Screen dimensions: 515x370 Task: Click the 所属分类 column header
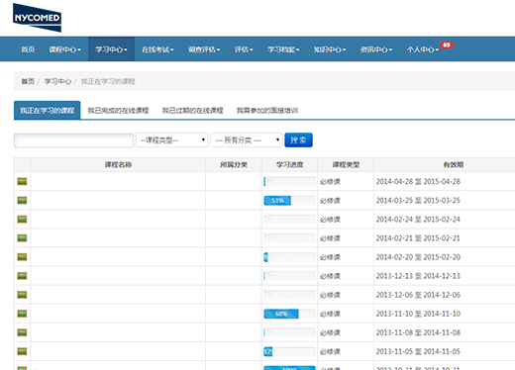[x=234, y=164]
